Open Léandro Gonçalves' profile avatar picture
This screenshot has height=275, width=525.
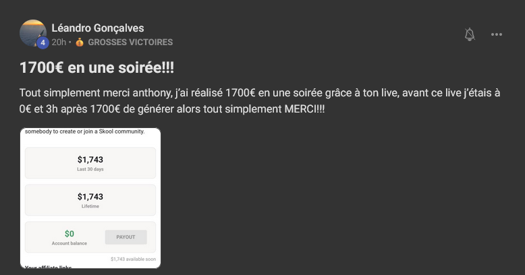[33, 33]
